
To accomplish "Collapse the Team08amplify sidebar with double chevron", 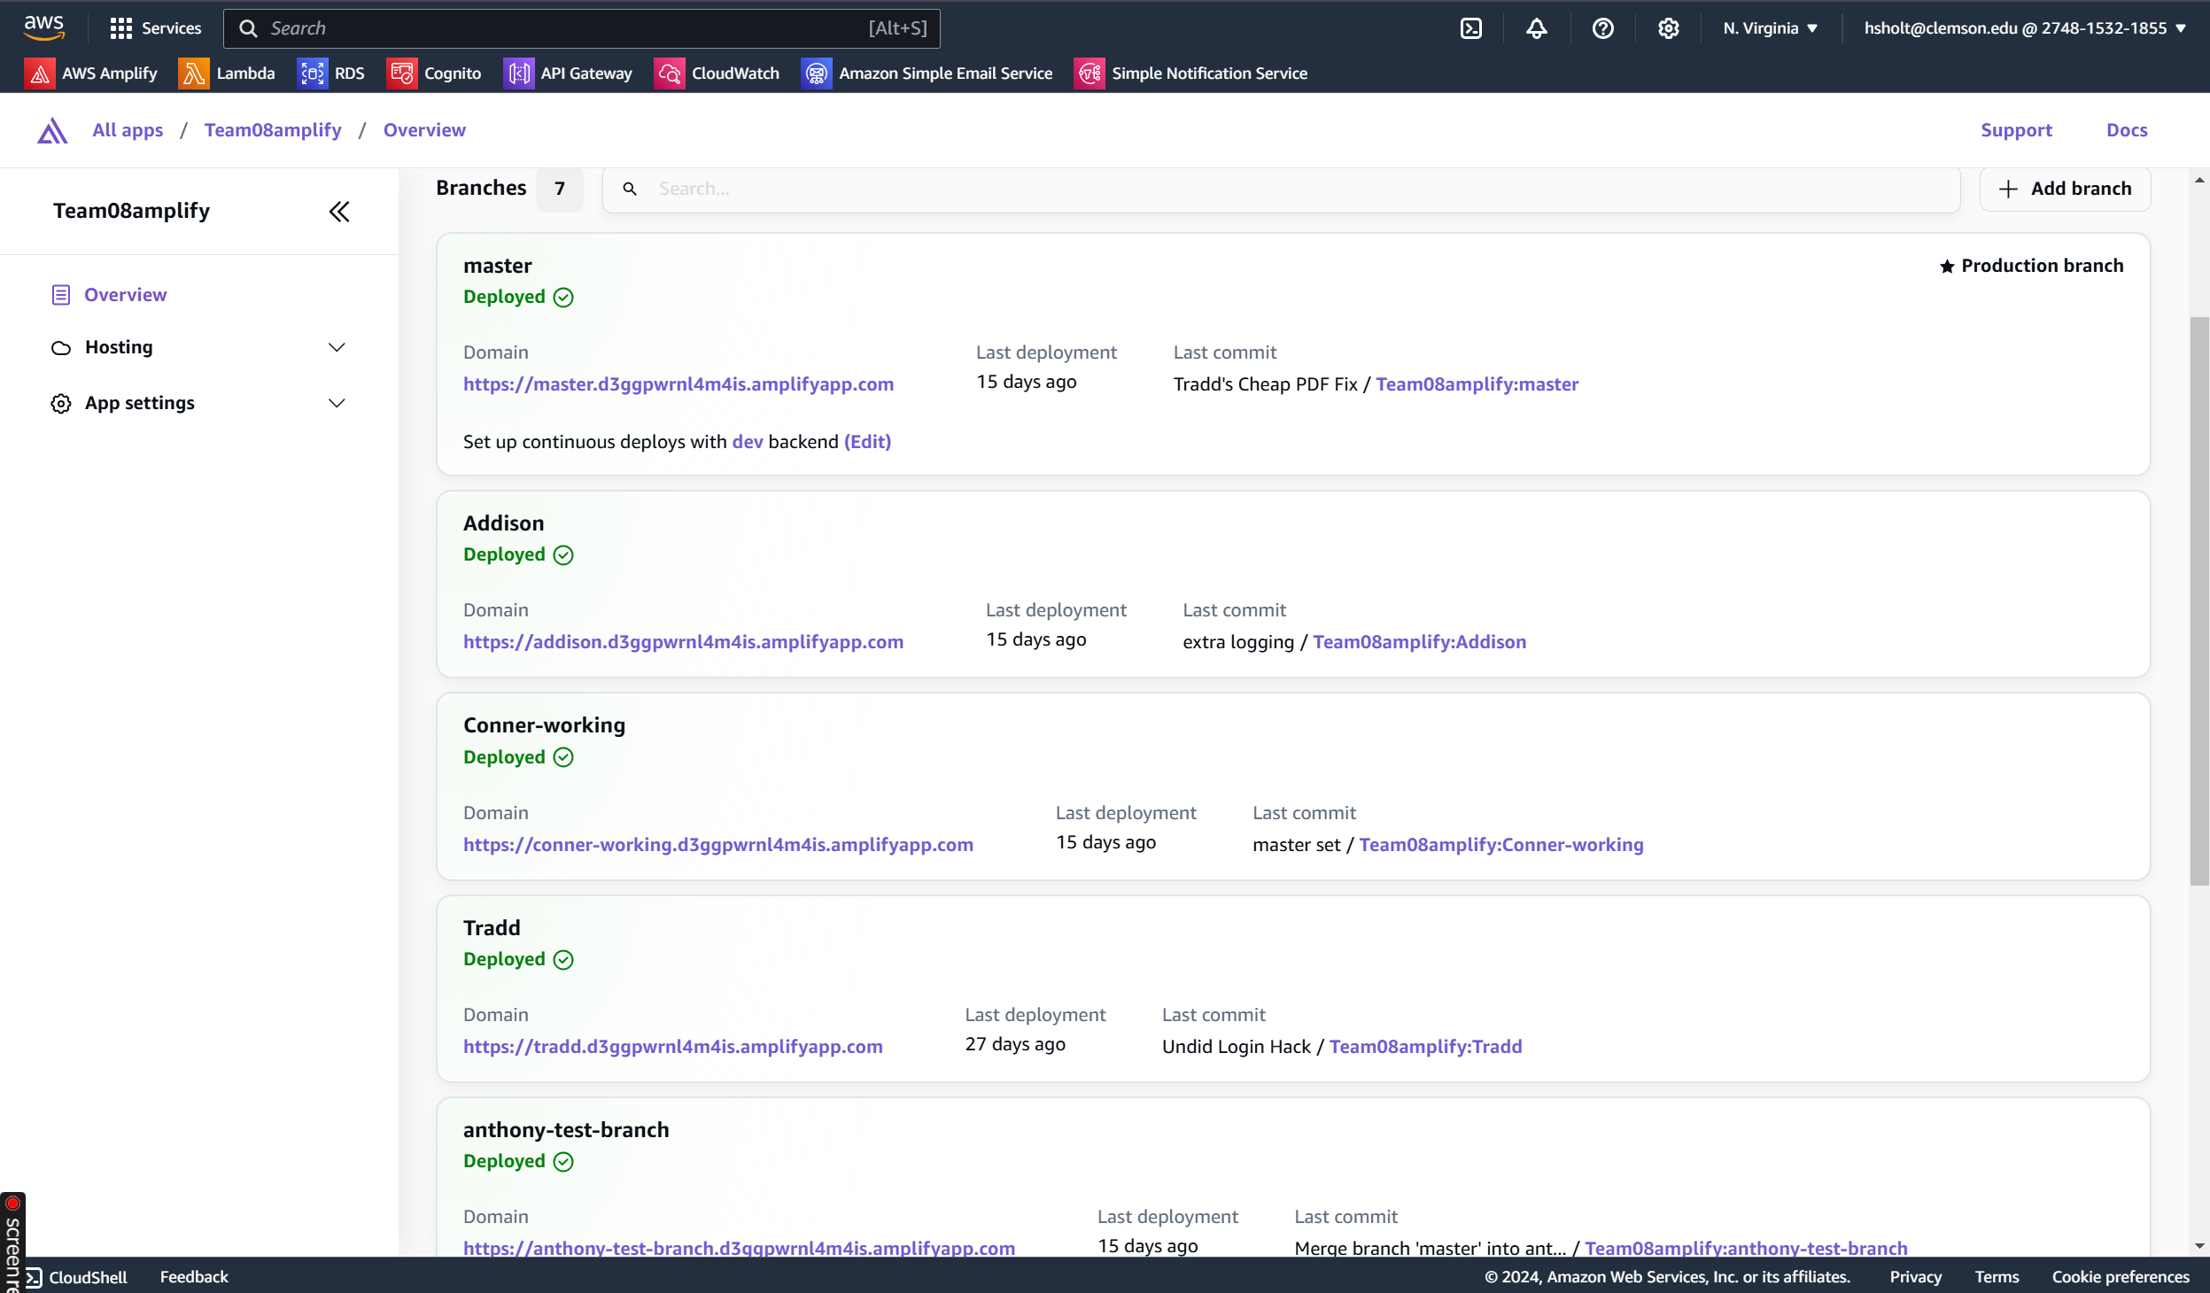I will 339,212.
